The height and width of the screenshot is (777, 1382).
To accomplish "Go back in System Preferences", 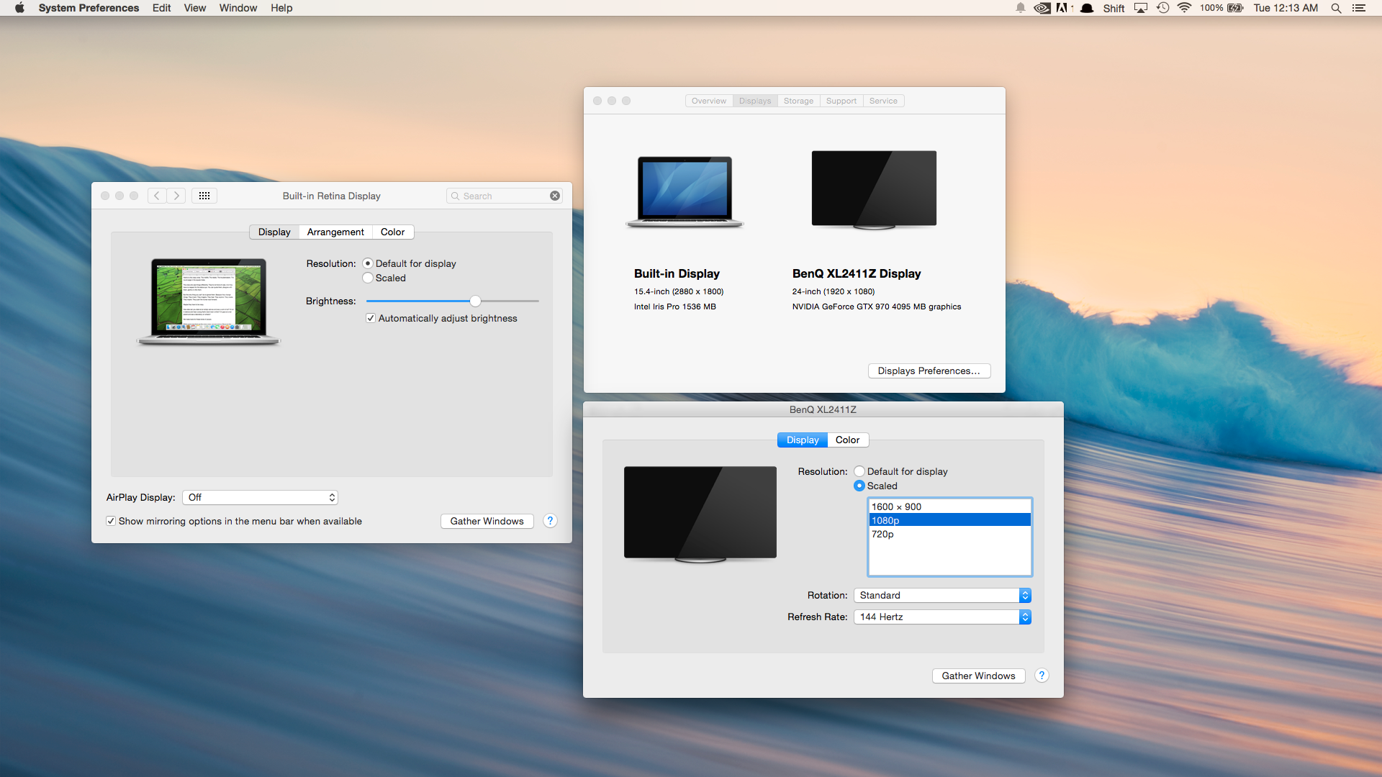I will coord(157,196).
